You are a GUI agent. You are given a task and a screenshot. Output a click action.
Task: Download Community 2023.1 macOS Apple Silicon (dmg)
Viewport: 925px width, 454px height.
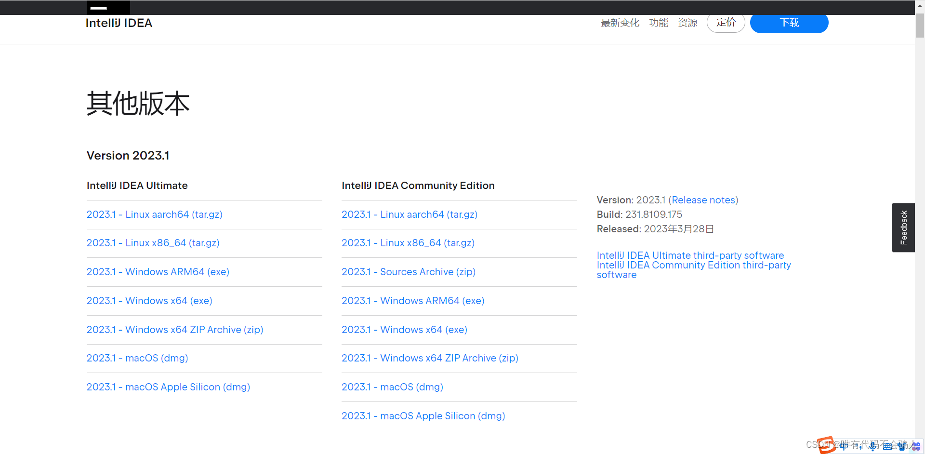coord(423,416)
